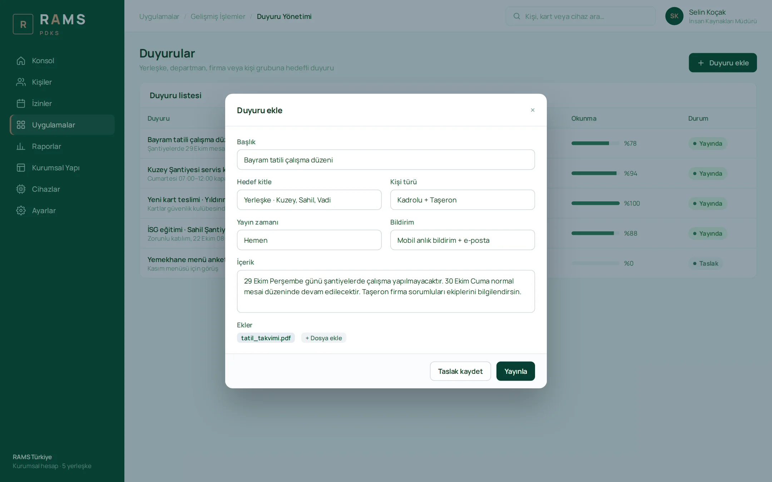Click the %88 read percentage
Image resolution: width=772 pixels, height=482 pixels.
point(630,233)
